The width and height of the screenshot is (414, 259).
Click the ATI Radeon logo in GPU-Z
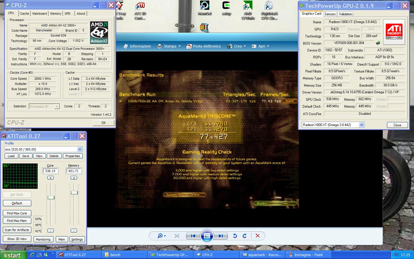point(394,32)
